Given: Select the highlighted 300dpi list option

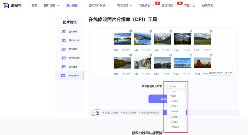Looking at the screenshot, I should (x=176, y=112).
